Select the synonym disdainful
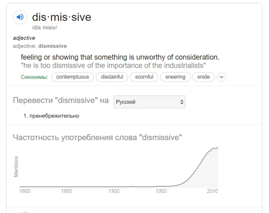The width and height of the screenshot is (269, 213). coord(112,77)
